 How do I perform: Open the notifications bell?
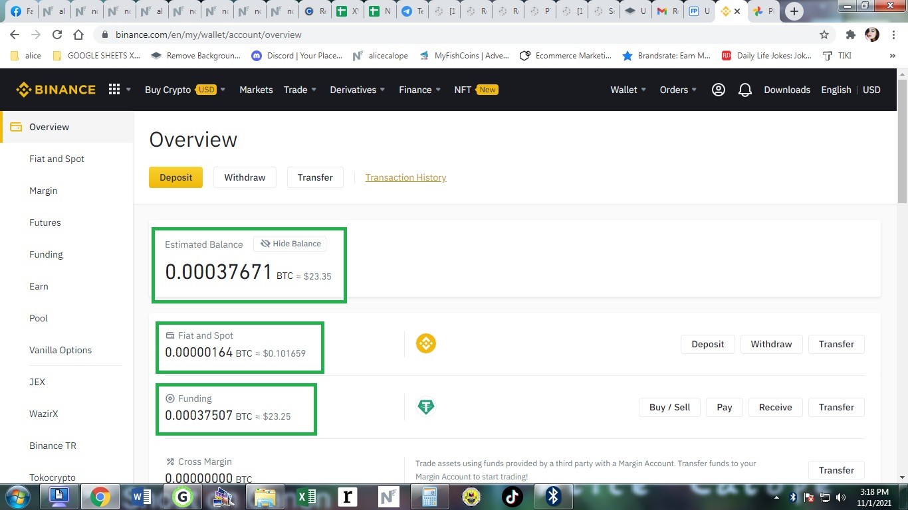coord(745,90)
